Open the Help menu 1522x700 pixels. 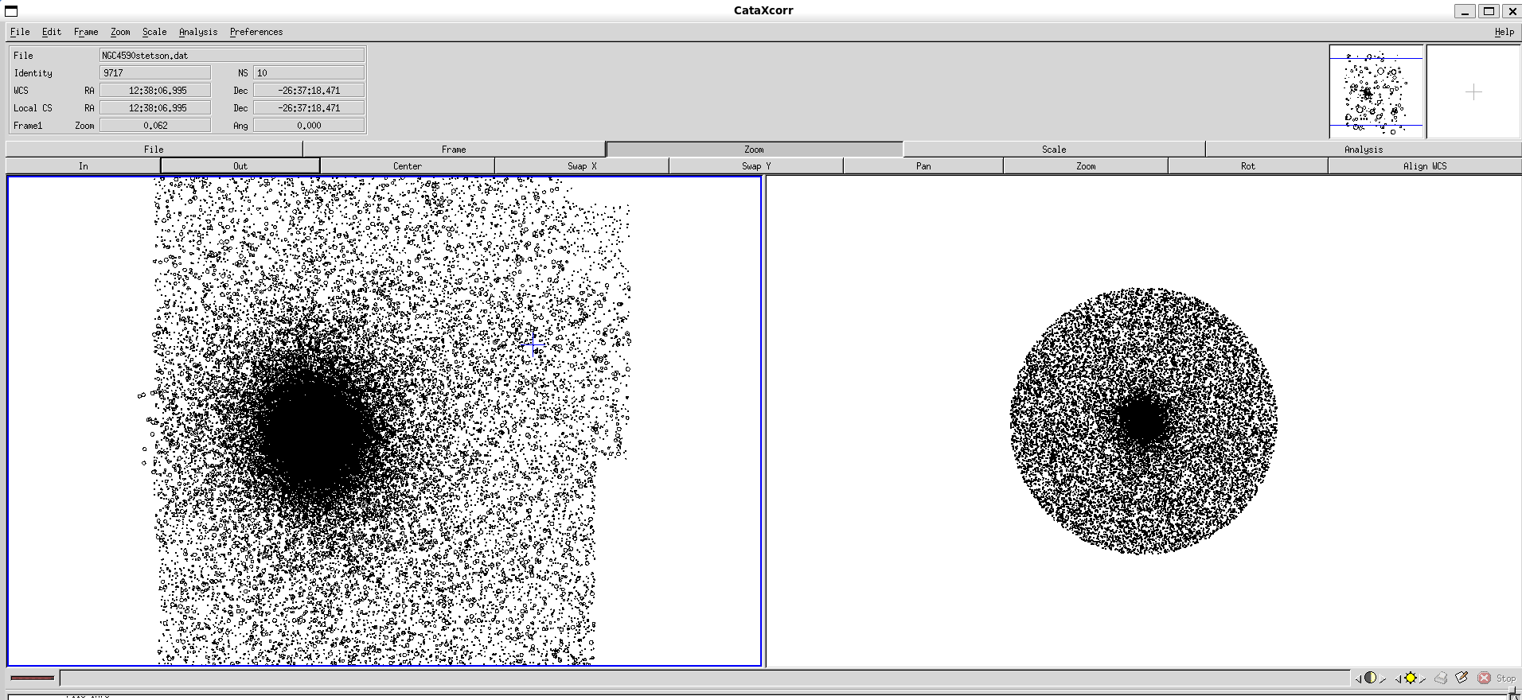coord(1504,32)
